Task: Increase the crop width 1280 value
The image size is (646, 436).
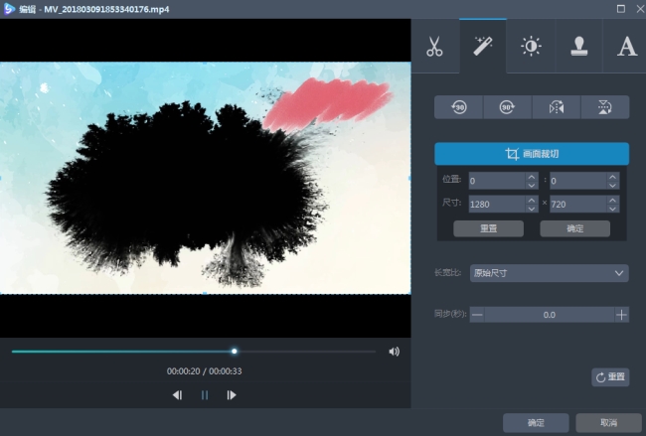Action: click(x=531, y=199)
